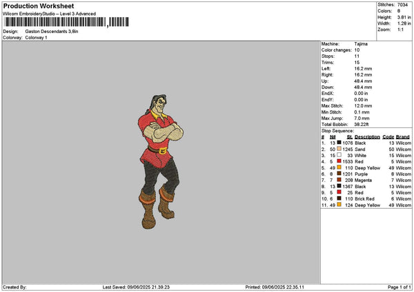
Task: Click the Purple description in stop 6
Action: coord(361,174)
